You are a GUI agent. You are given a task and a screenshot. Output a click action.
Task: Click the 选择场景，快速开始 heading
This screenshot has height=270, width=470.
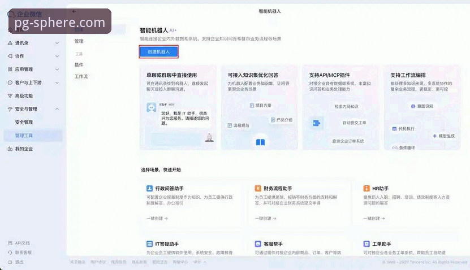click(161, 169)
